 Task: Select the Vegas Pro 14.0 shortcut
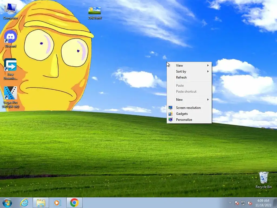pyautogui.click(x=11, y=97)
